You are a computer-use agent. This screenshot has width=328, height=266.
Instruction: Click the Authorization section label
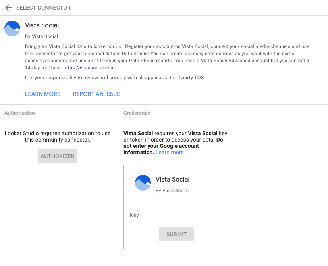[20, 113]
